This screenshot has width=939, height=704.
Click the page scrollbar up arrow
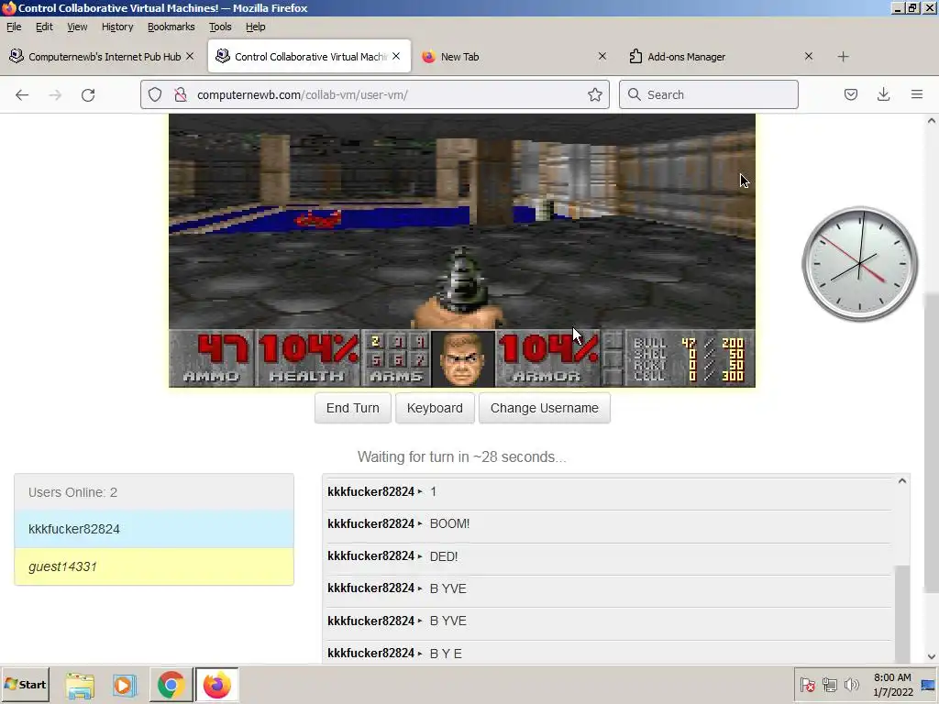[932, 121]
